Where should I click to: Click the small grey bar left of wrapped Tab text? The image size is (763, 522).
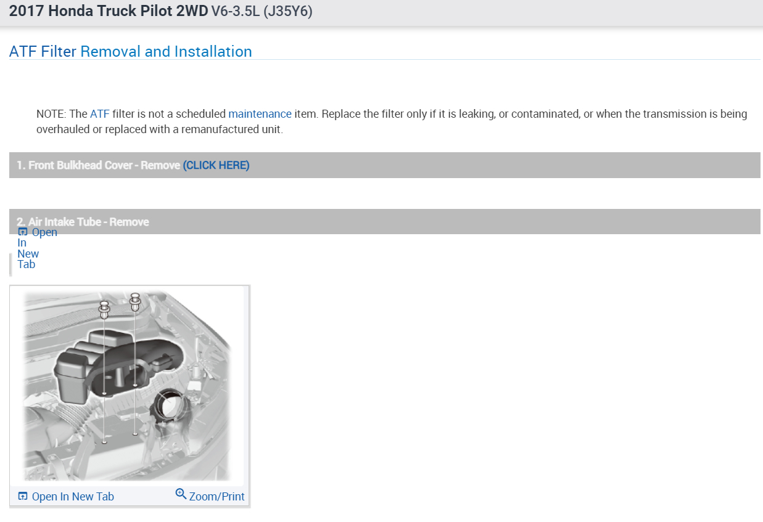10,264
